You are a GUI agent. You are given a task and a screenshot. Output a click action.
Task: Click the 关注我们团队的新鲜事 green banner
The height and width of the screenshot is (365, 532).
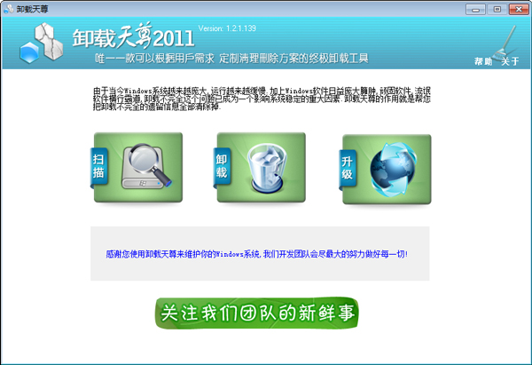pos(257,313)
